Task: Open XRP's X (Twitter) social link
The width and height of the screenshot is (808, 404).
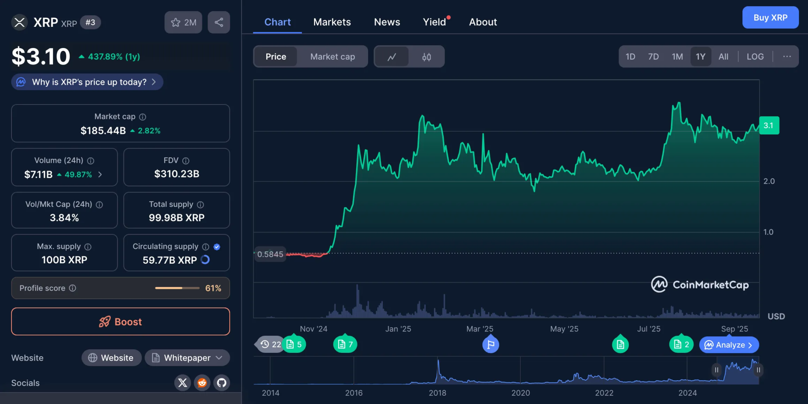Action: [183, 382]
